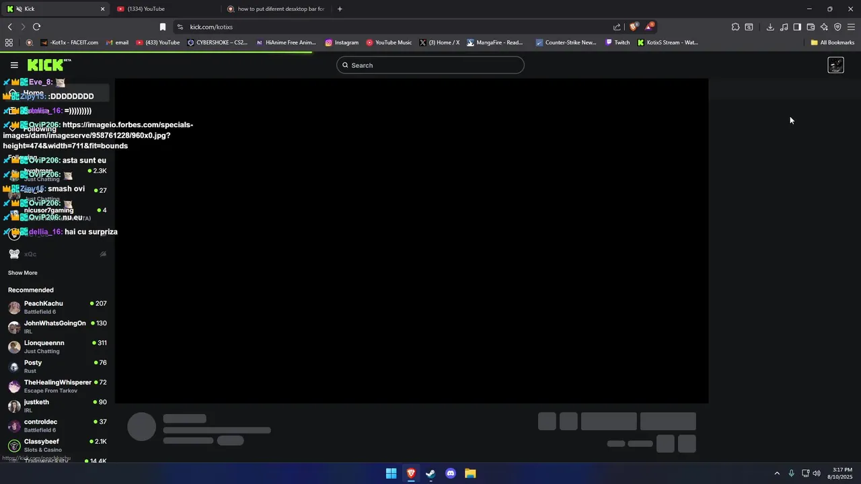Viewport: 861px width, 484px height.
Task: Open the Windows Start button
Action: click(x=391, y=473)
